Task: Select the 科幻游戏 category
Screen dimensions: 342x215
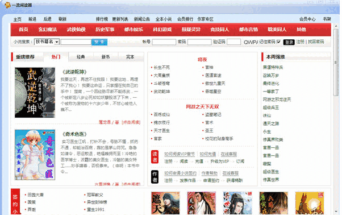Action: [162, 30]
